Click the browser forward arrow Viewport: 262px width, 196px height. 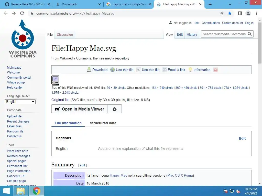click(14, 13)
